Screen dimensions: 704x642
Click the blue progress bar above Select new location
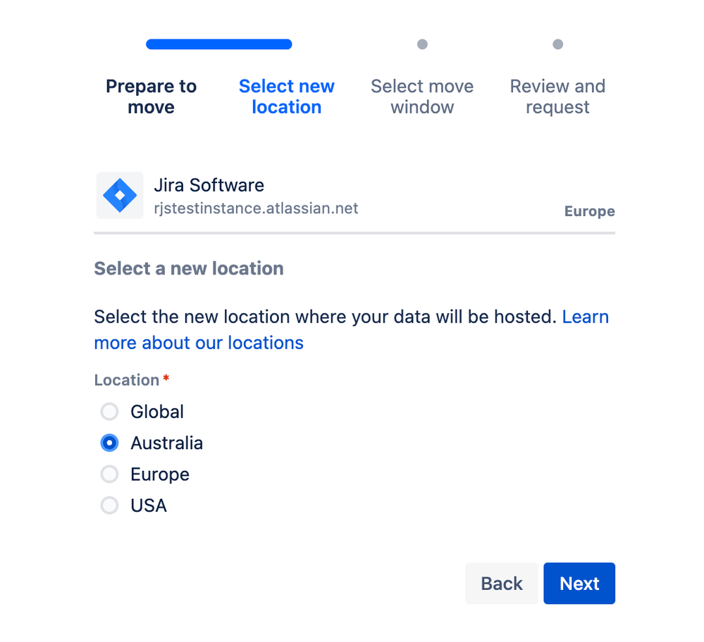pos(218,44)
